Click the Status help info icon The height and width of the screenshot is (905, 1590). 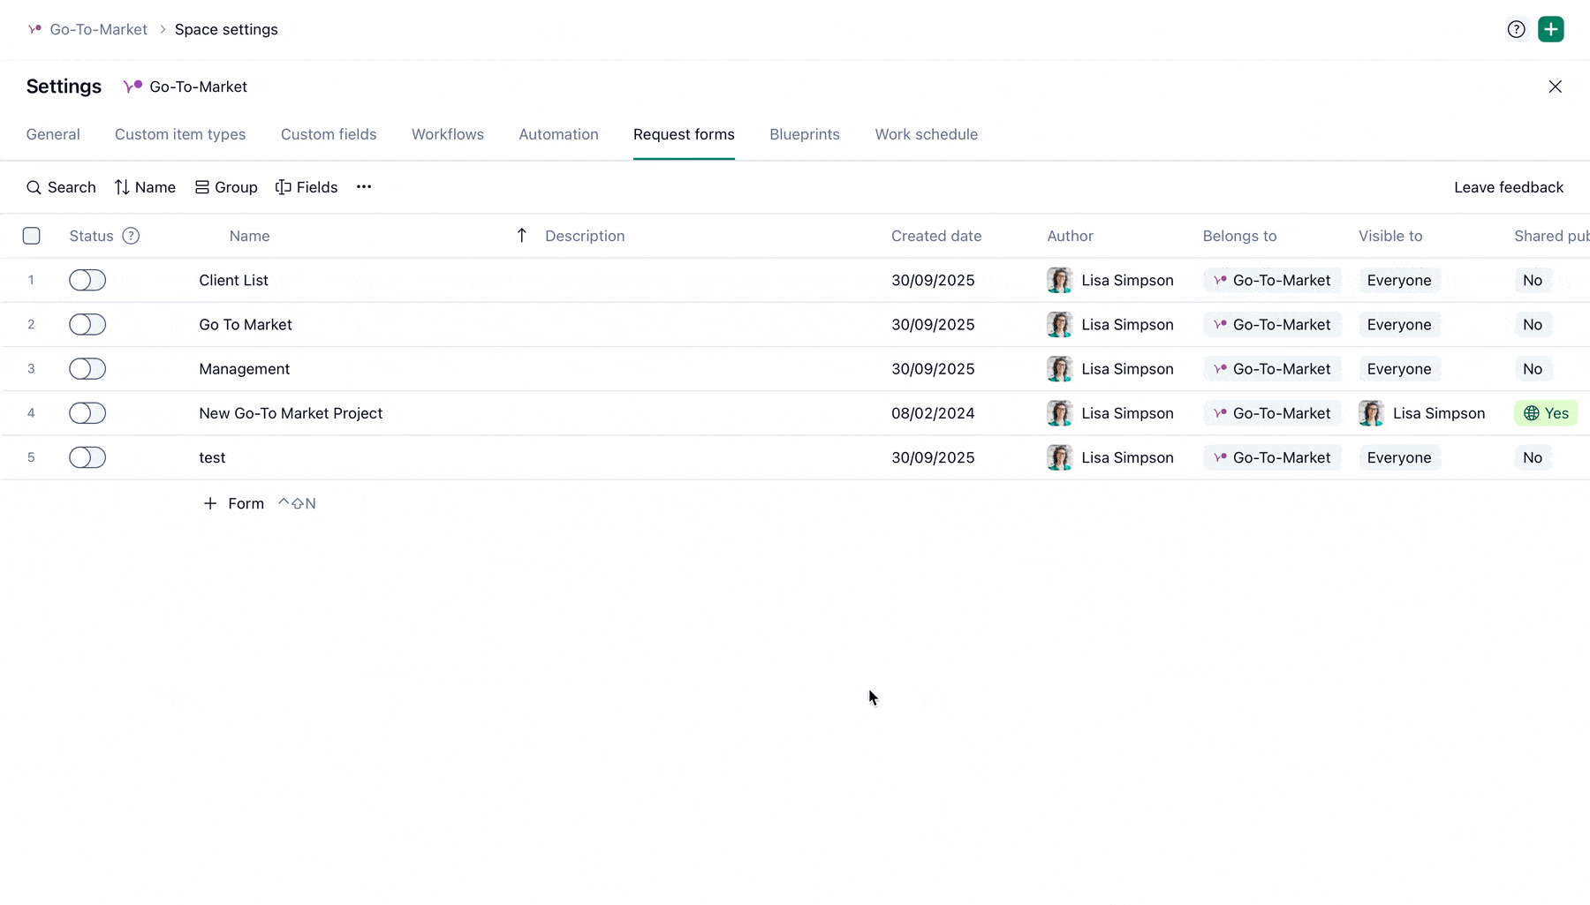[131, 236]
